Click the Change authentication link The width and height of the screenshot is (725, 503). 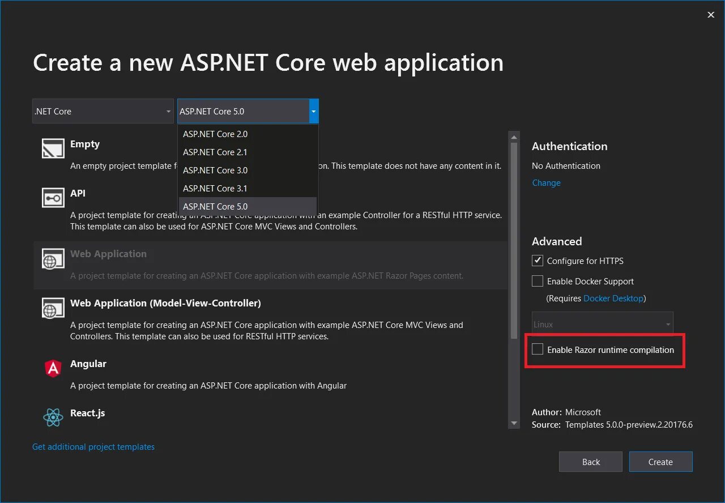(546, 183)
